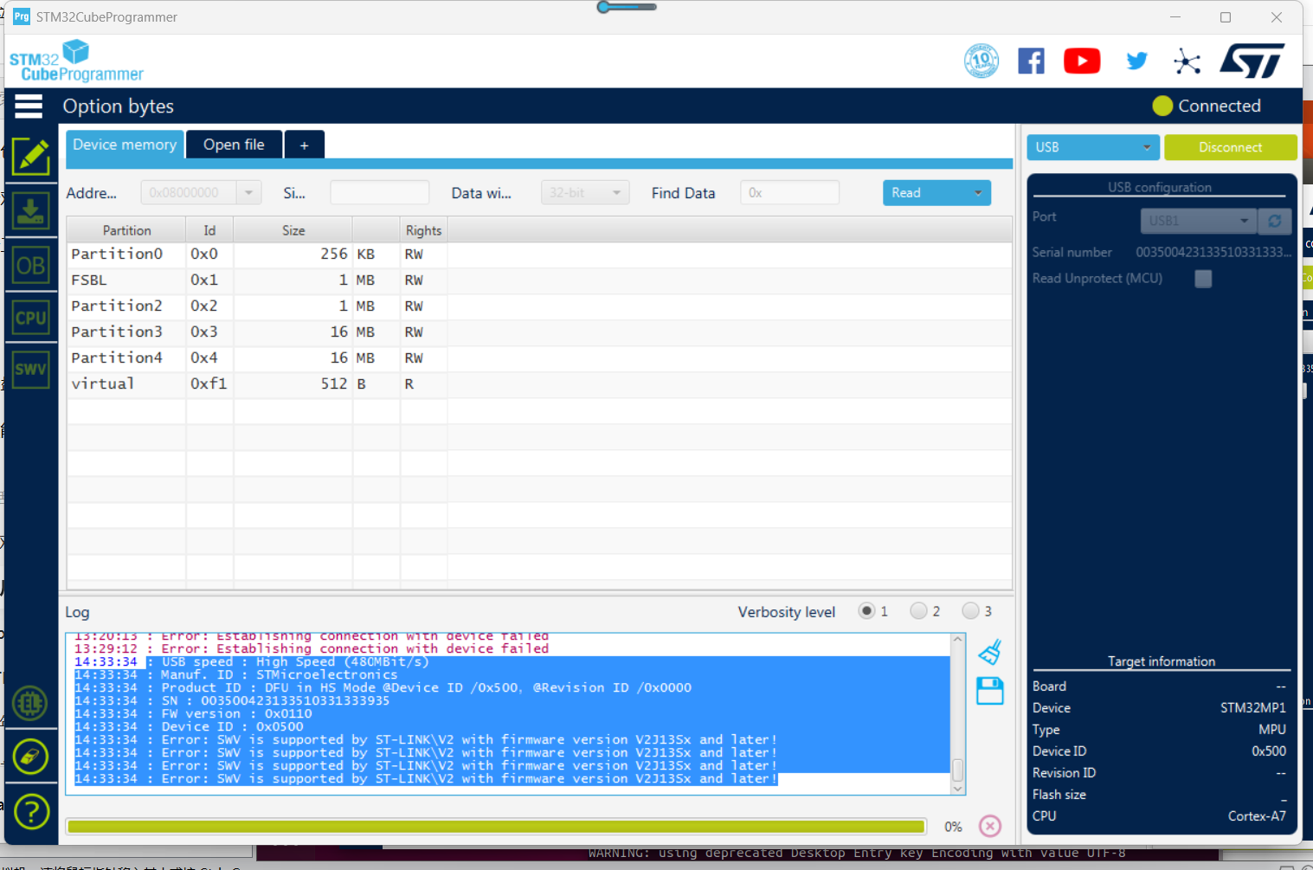Open the SWV viewer icon
The image size is (1313, 870).
(x=31, y=370)
